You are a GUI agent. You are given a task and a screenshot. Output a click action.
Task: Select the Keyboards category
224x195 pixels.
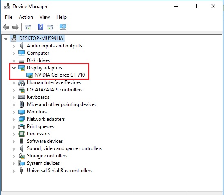tap(38, 97)
